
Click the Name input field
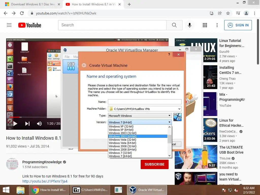click(x=144, y=102)
